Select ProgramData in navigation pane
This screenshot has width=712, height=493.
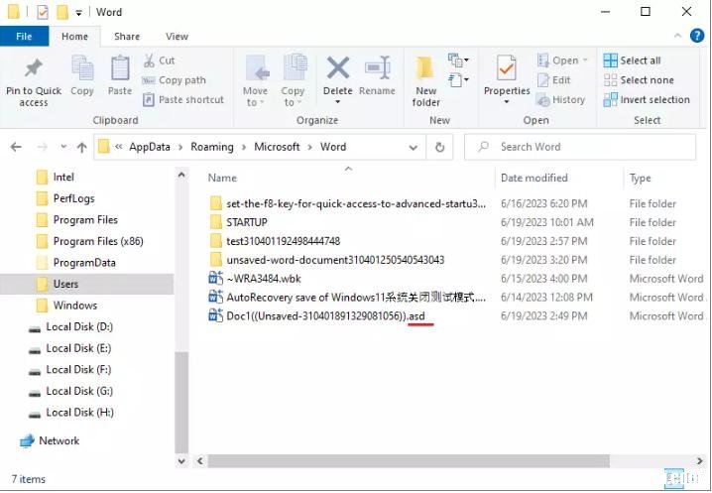tap(75, 263)
